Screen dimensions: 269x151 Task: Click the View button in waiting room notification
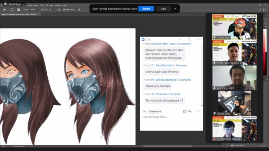(x=163, y=9)
